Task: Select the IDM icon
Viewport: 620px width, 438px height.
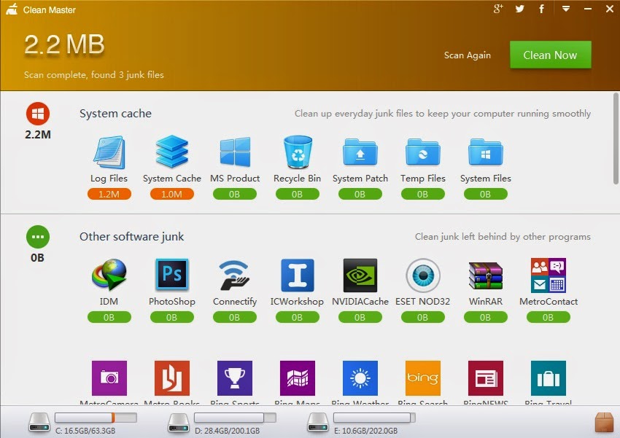Action: pos(109,275)
